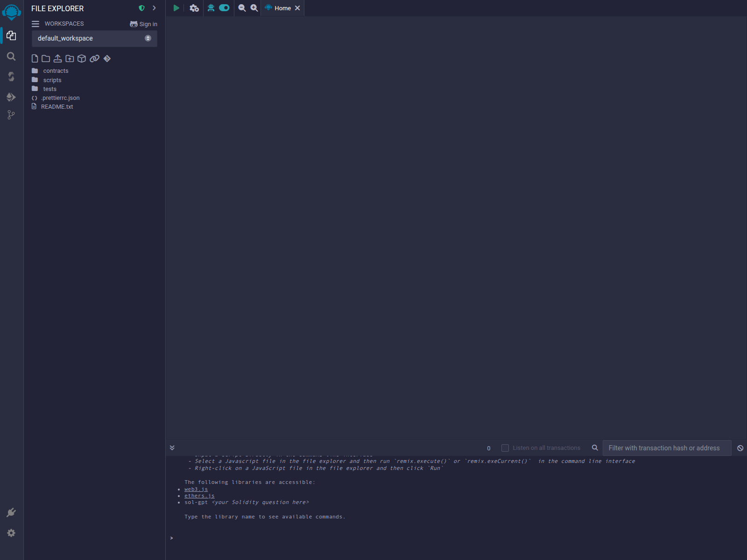Upload a folder to the workspace
The height and width of the screenshot is (560, 747).
pyautogui.click(x=70, y=58)
